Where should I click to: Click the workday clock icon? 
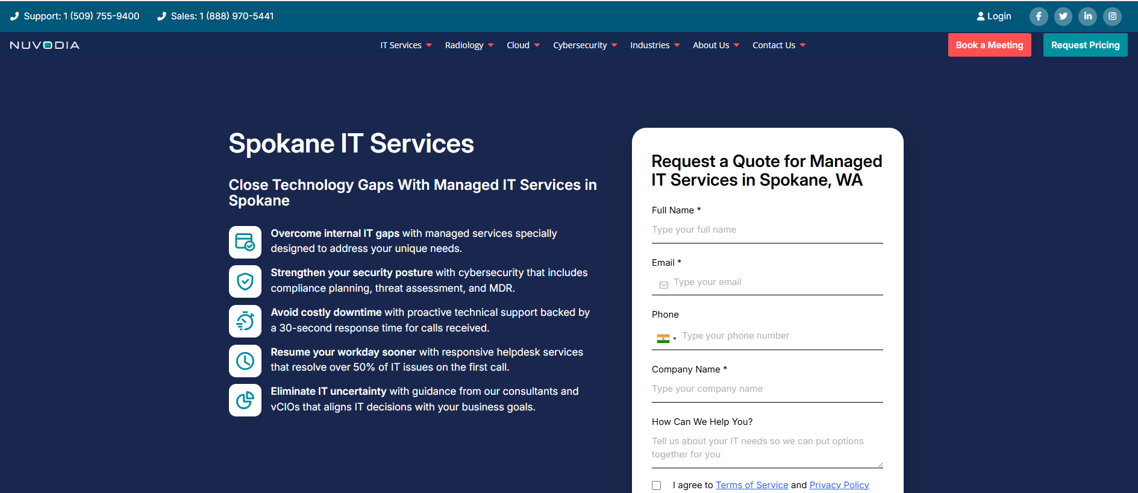(x=245, y=361)
